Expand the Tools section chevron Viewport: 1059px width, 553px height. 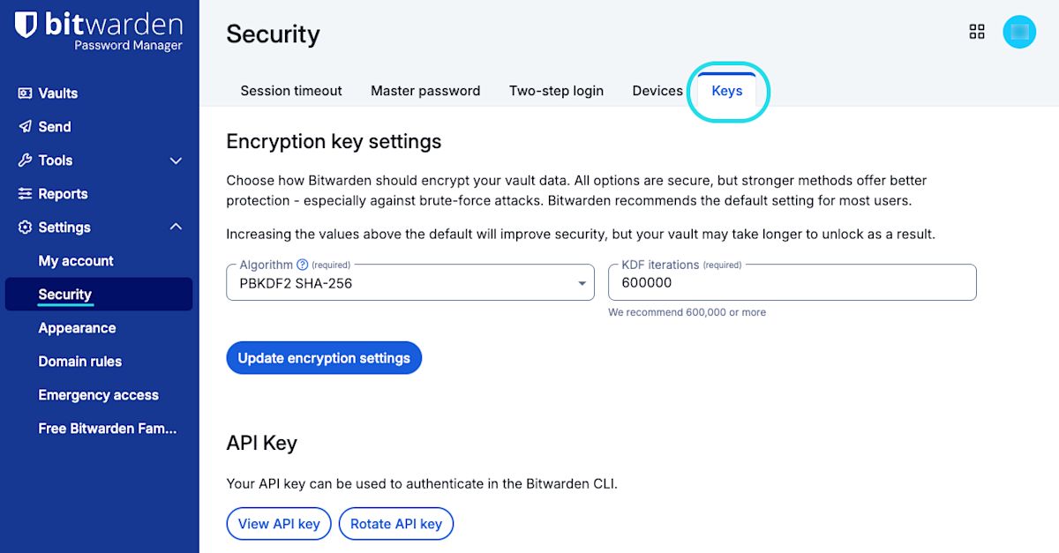[x=175, y=160]
